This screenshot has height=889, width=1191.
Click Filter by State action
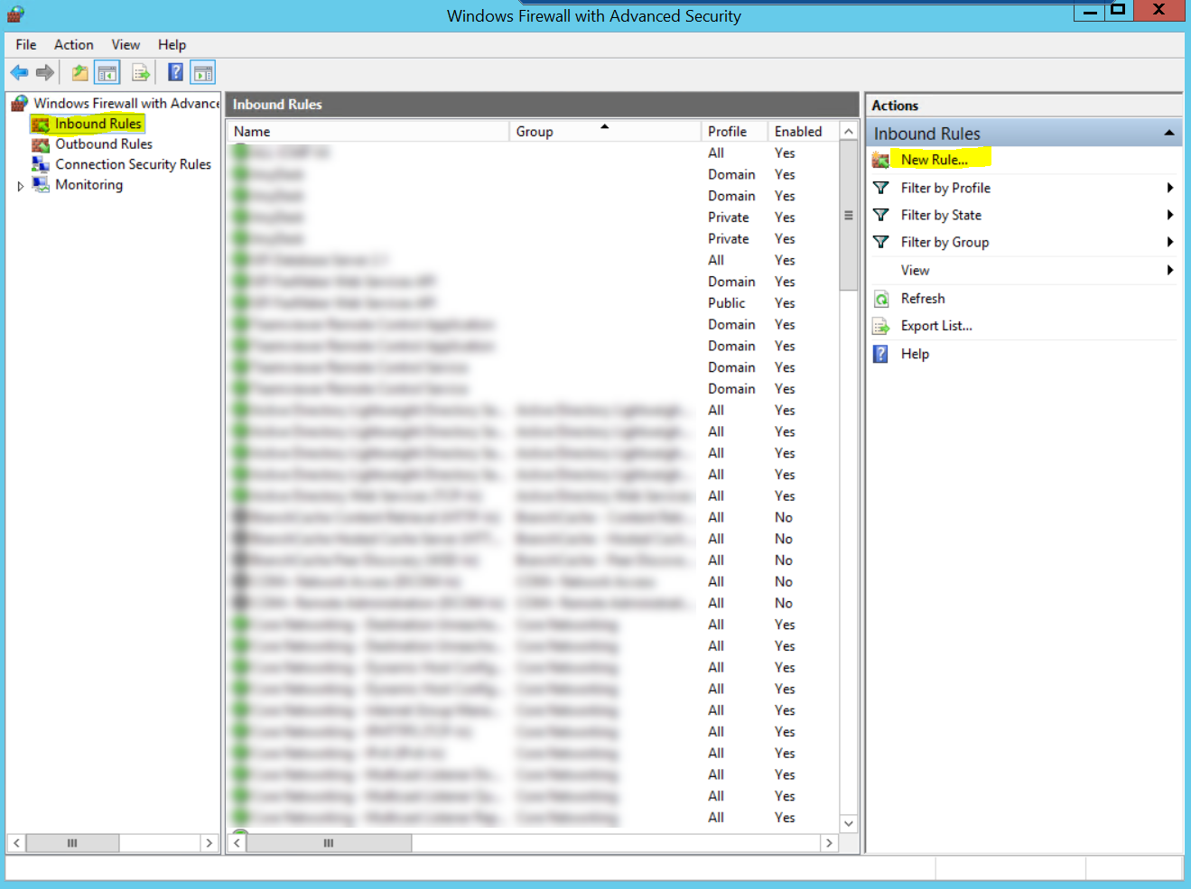coord(941,215)
